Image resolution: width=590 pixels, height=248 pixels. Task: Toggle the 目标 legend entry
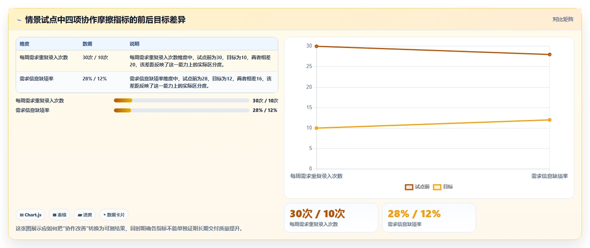[x=443, y=187]
